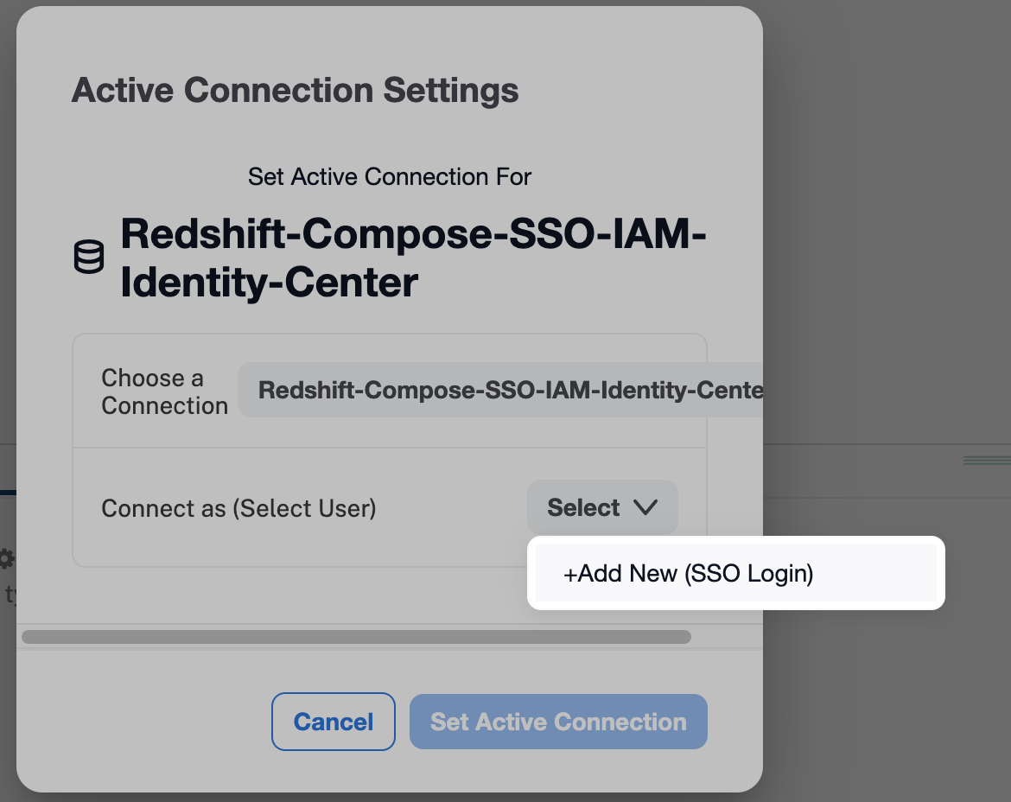
Task: Click the cut-off 'ty' text below the gear
Action: 10,595
